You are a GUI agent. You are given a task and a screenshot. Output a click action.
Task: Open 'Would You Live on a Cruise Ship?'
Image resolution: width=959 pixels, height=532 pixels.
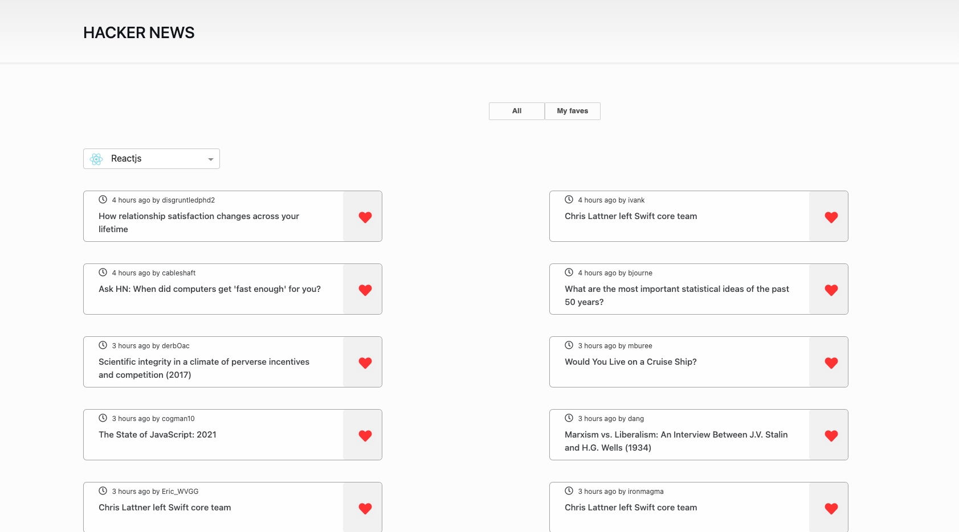click(630, 362)
